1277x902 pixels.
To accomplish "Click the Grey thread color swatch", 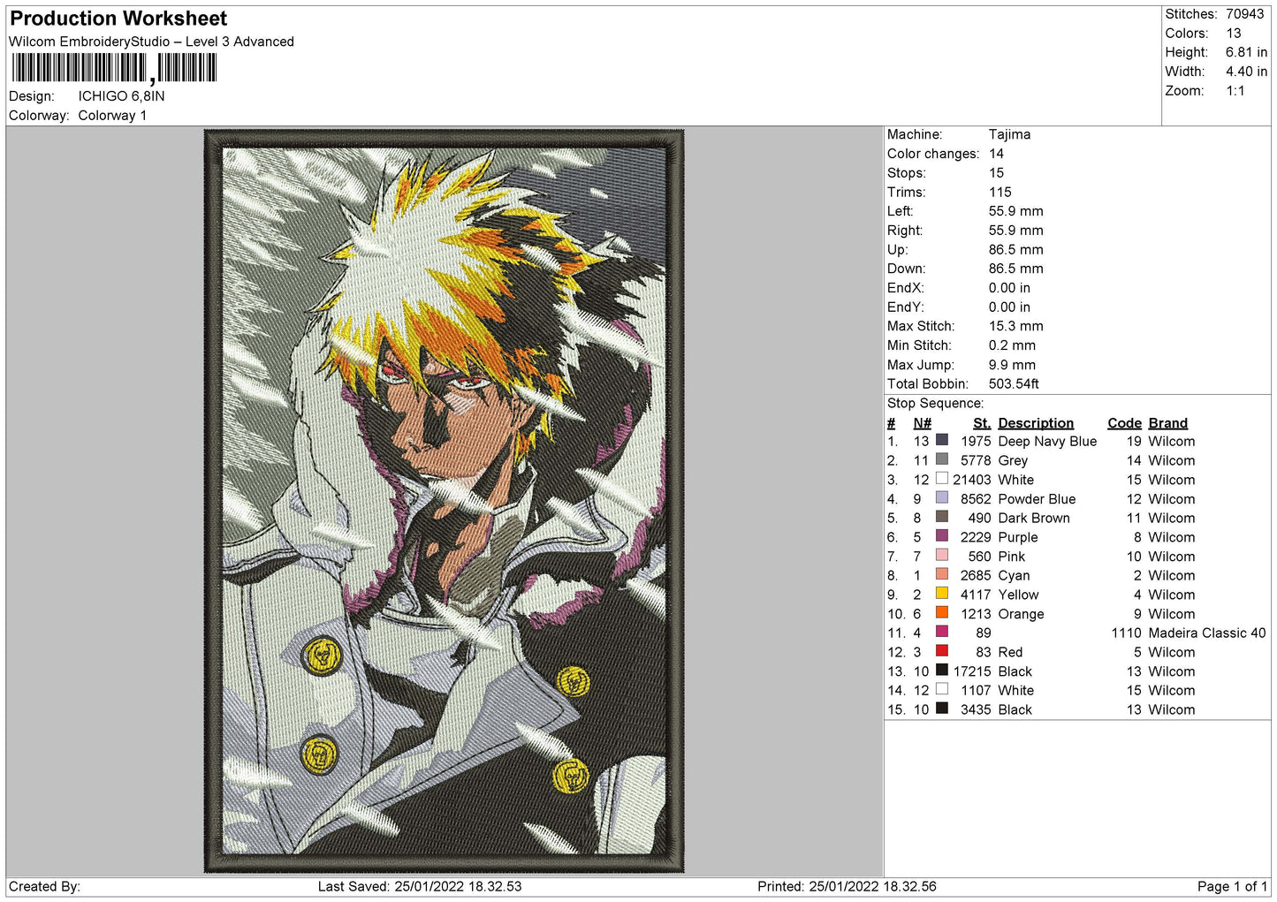I will [942, 459].
